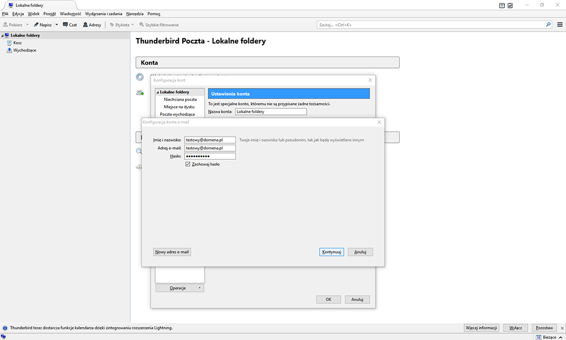566x340 pixels.
Task: Select Niechciana poczta in the account tree
Action: click(180, 99)
